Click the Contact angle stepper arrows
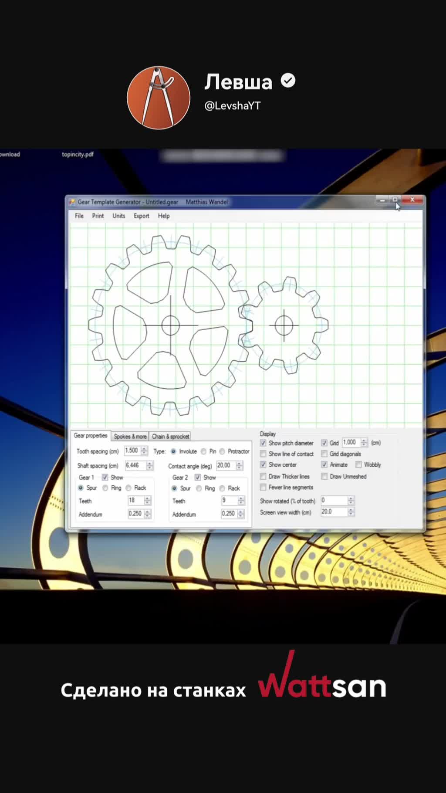Screen dimensions: 446x793 pyautogui.click(x=240, y=466)
